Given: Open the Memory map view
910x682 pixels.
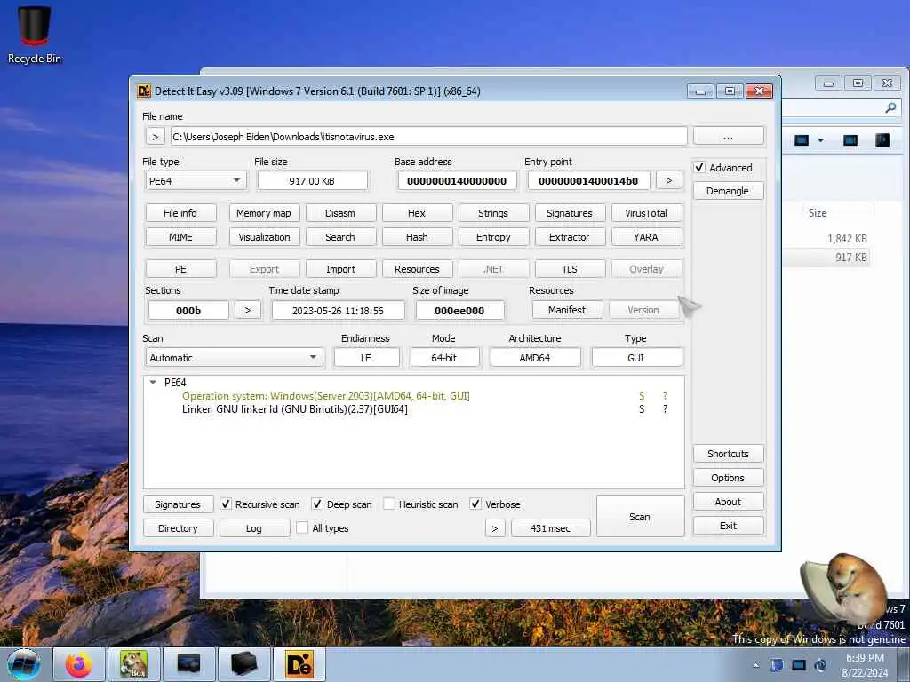Looking at the screenshot, I should 264,213.
